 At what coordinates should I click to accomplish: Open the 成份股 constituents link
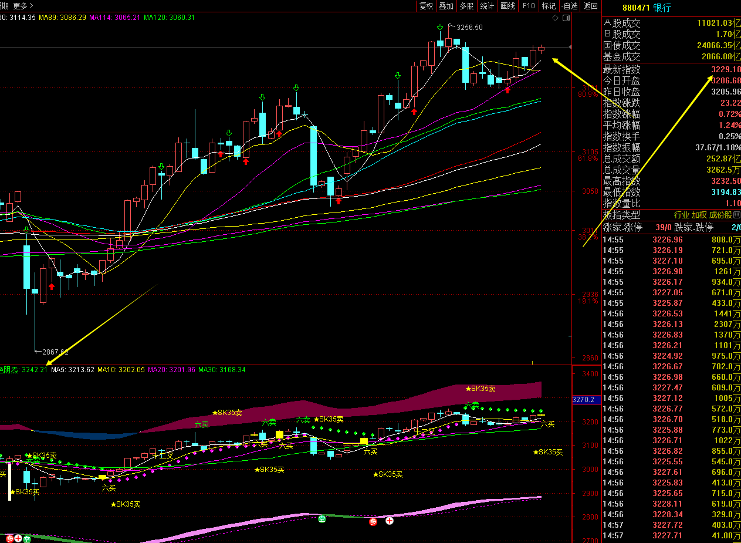tap(720, 215)
